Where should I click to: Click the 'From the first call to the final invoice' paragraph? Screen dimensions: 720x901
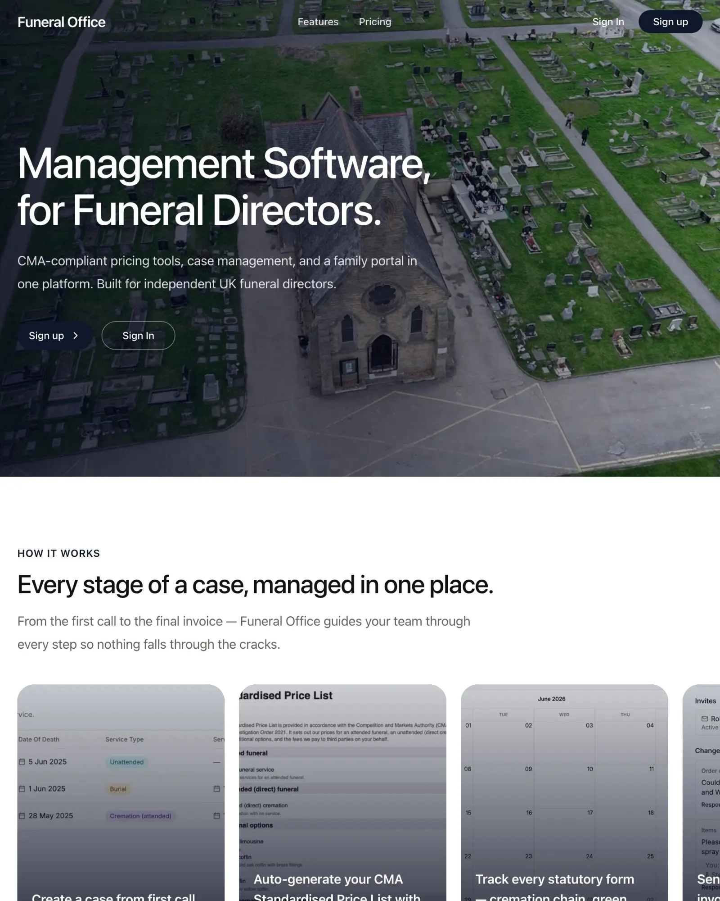[244, 633]
